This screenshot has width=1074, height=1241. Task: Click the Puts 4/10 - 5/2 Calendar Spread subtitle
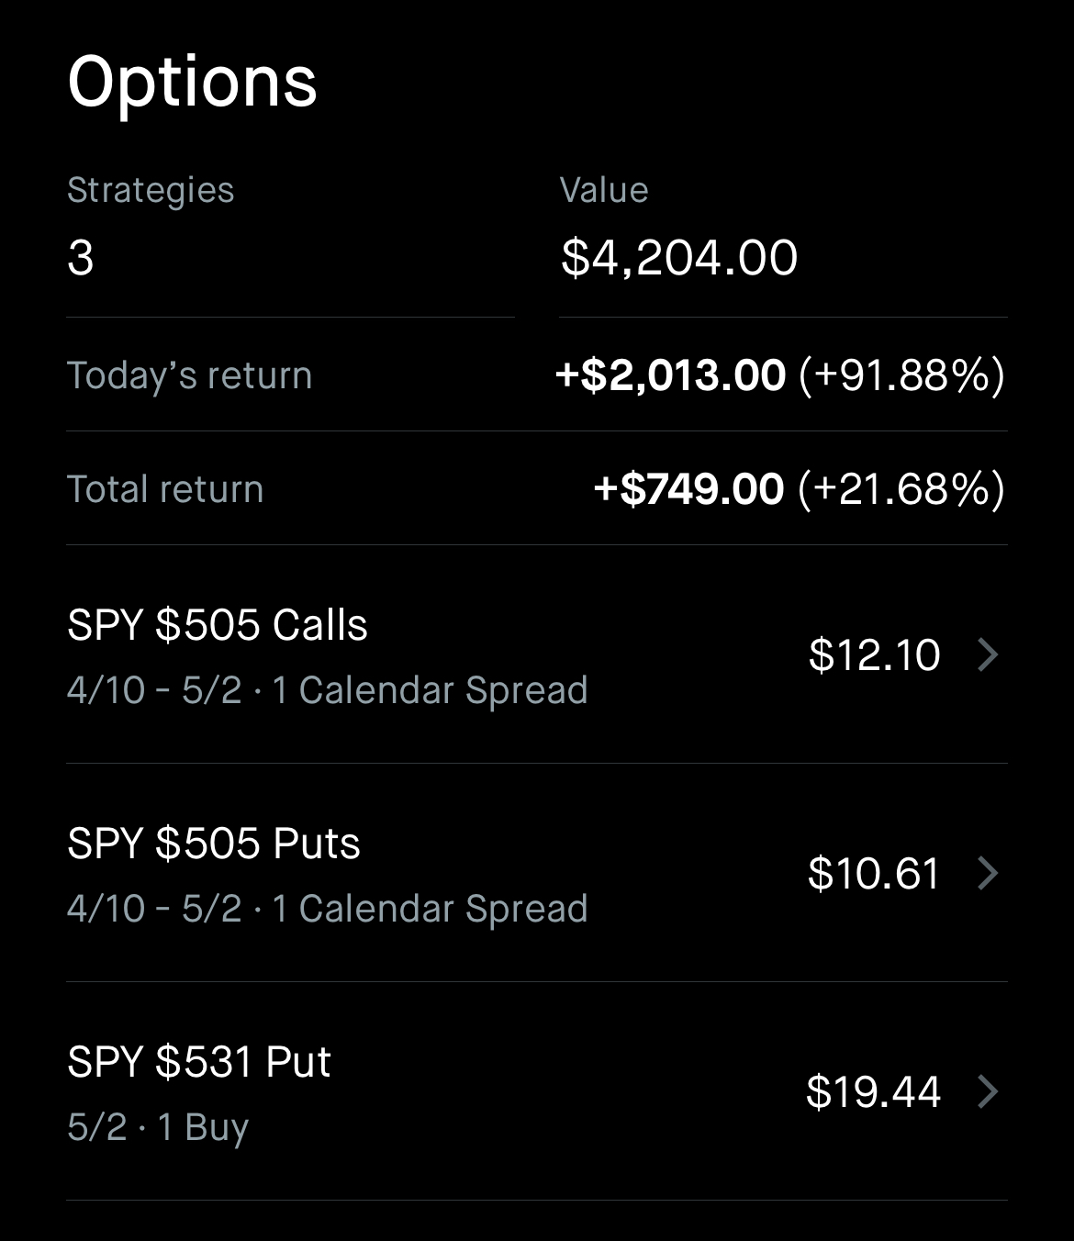[x=327, y=909]
